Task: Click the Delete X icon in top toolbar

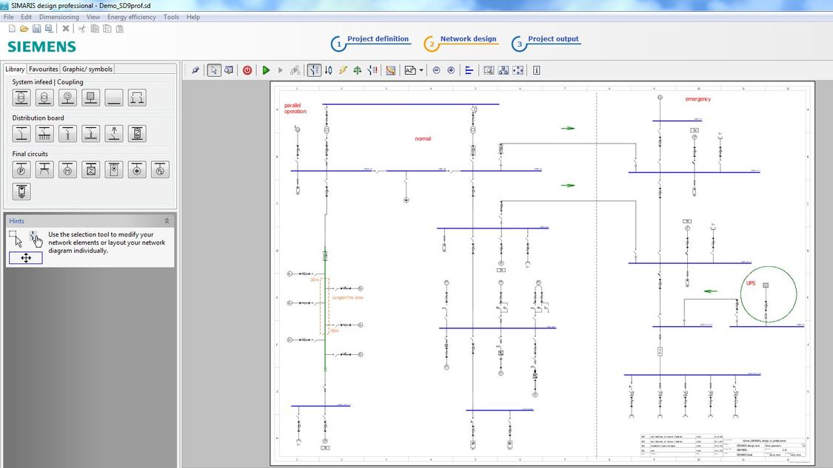Action: [66, 29]
